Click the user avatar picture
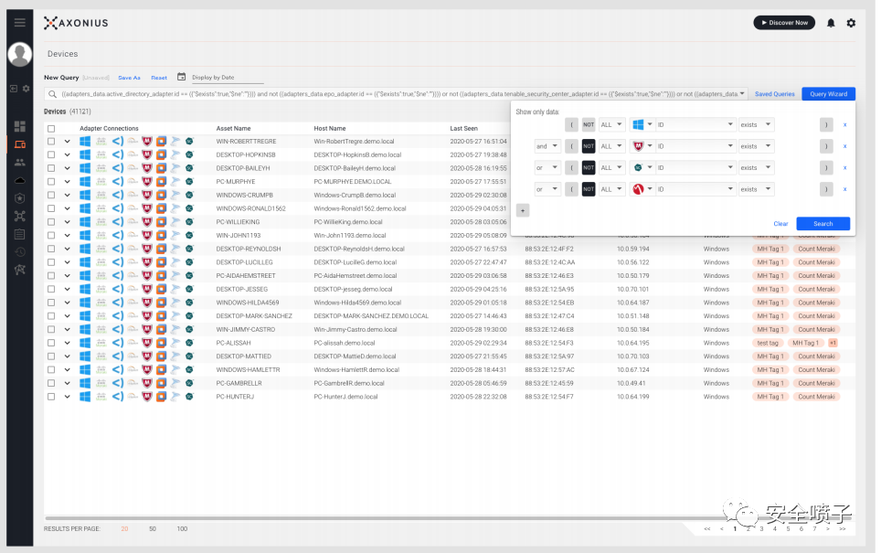The image size is (881, 553). pos(19,55)
